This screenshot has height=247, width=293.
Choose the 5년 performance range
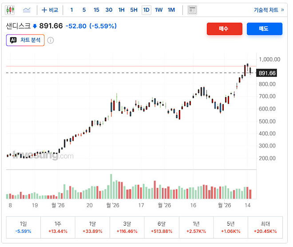tap(231, 227)
